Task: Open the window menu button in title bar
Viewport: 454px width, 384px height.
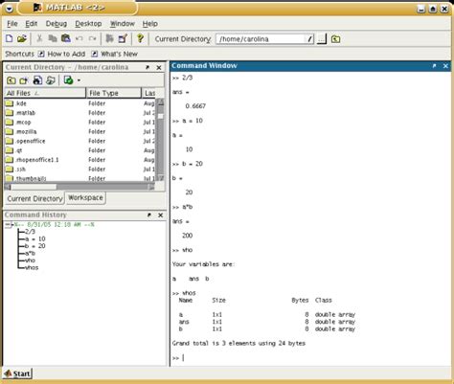Action: point(9,9)
